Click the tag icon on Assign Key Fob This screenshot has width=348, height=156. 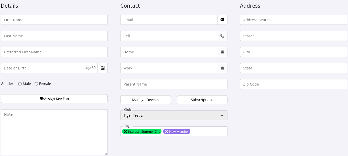point(41,99)
